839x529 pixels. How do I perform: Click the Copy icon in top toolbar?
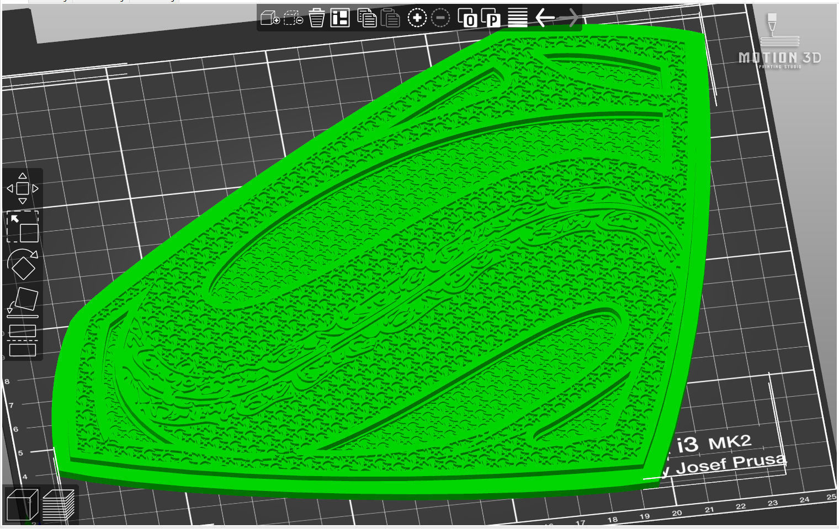367,18
